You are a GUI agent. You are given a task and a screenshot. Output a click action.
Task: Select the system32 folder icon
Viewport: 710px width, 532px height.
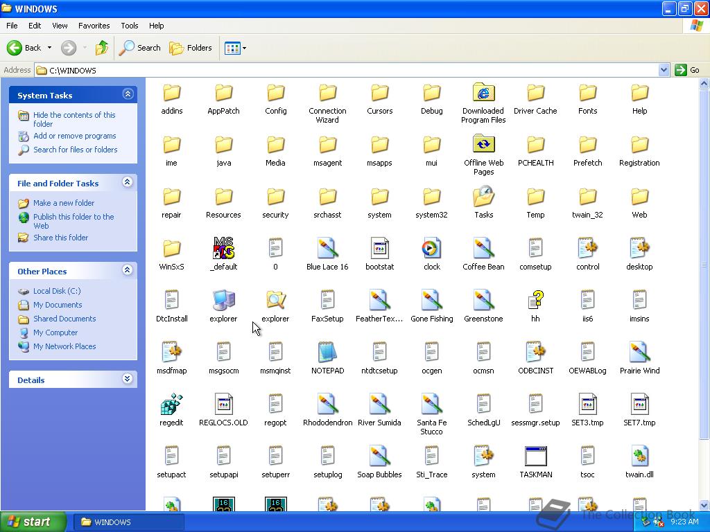[x=431, y=196]
